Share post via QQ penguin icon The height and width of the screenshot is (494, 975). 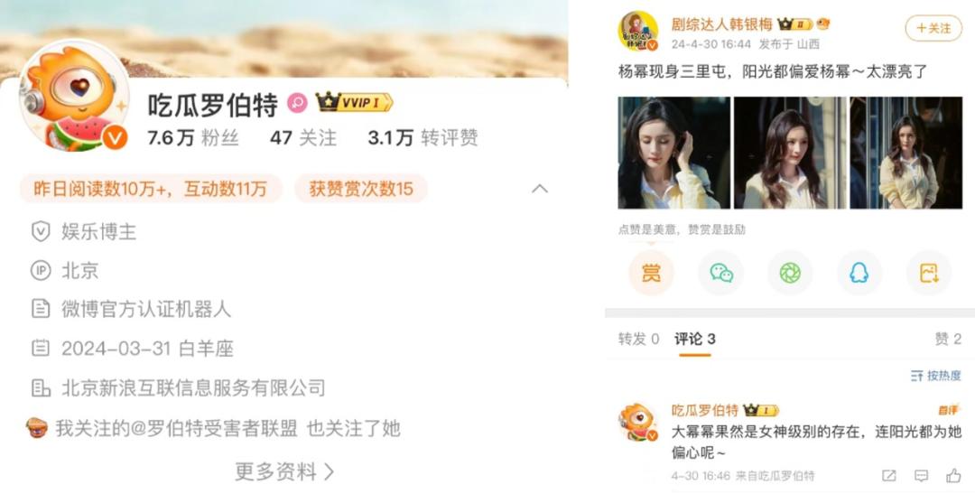859,273
